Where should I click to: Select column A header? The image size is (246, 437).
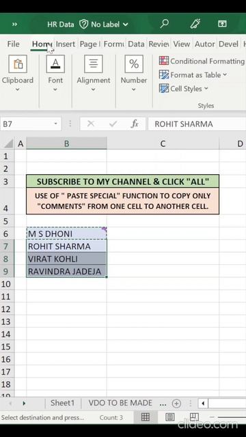pyautogui.click(x=20, y=143)
